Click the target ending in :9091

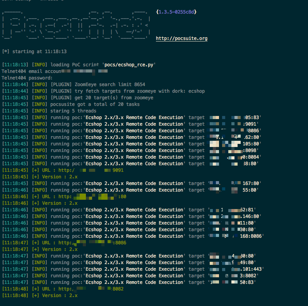233,124
